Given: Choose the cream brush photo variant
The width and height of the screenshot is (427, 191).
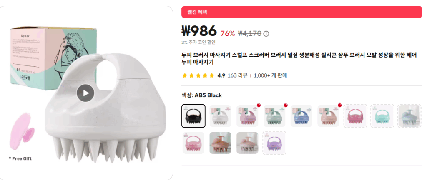Looking at the screenshot, I should tap(247, 143).
